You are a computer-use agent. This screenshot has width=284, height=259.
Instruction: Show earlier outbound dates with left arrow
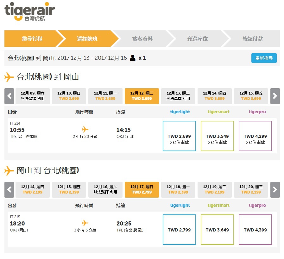(9, 96)
